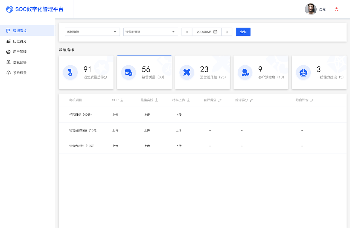The height and width of the screenshot is (228, 350).
Task: Click the 信息预警 alert icon
Action: tap(8, 62)
